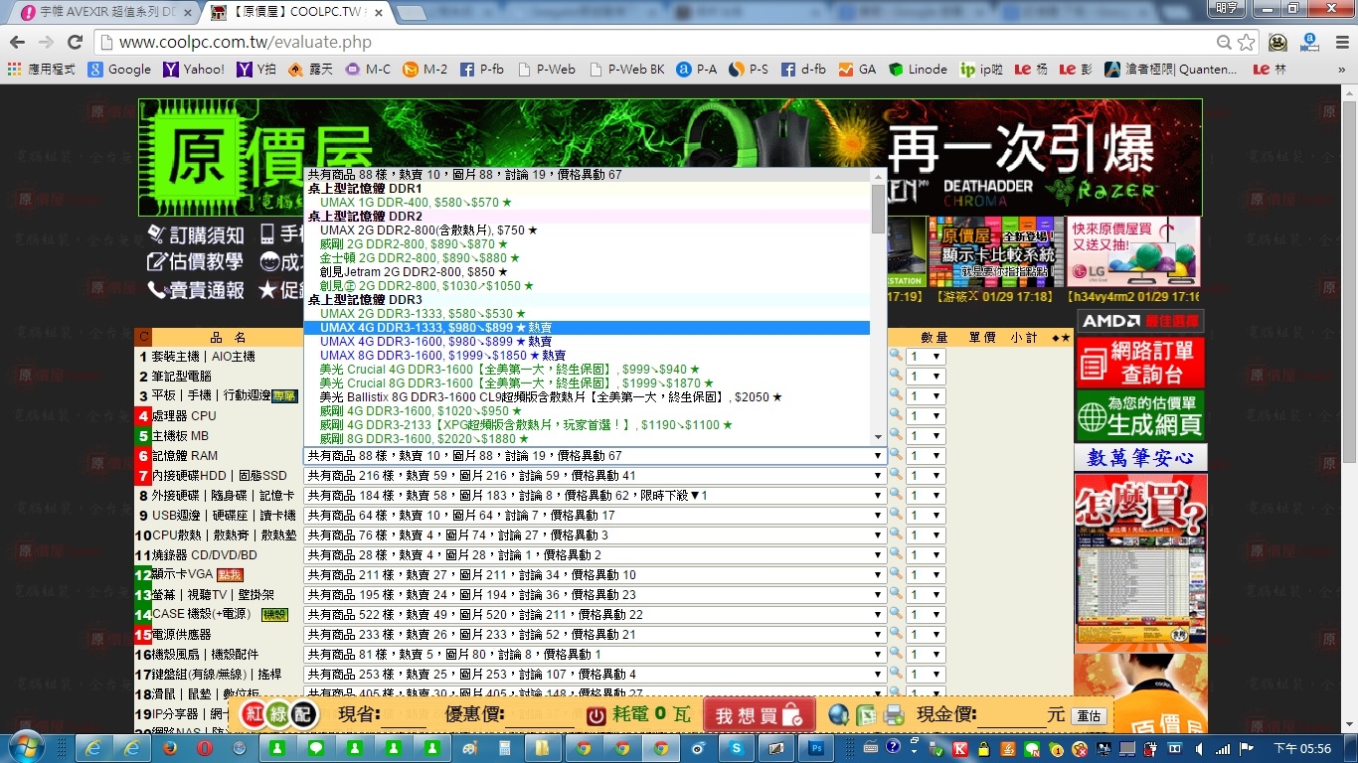Click the address bar showing www.coolpc.com.tw

[x=656, y=43]
